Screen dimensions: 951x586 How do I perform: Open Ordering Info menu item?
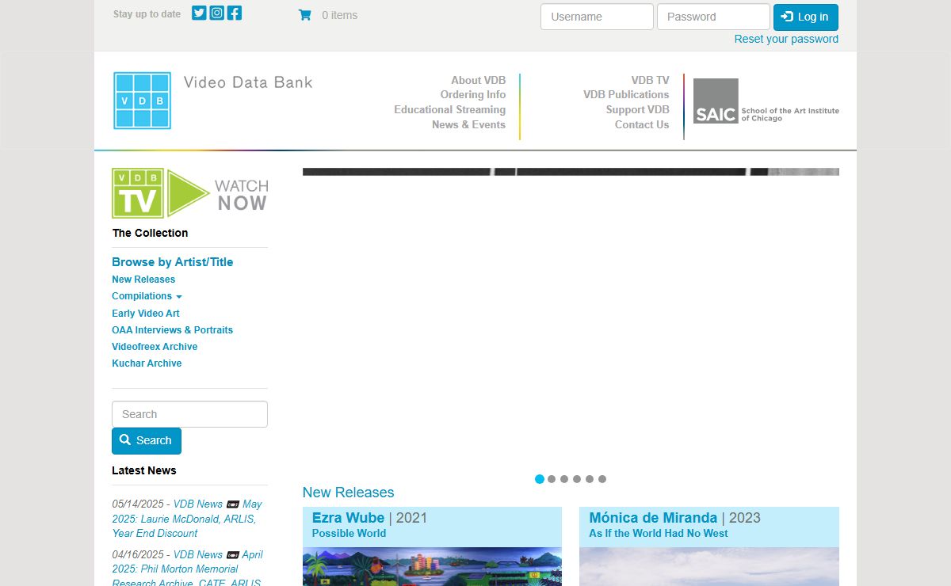point(473,94)
